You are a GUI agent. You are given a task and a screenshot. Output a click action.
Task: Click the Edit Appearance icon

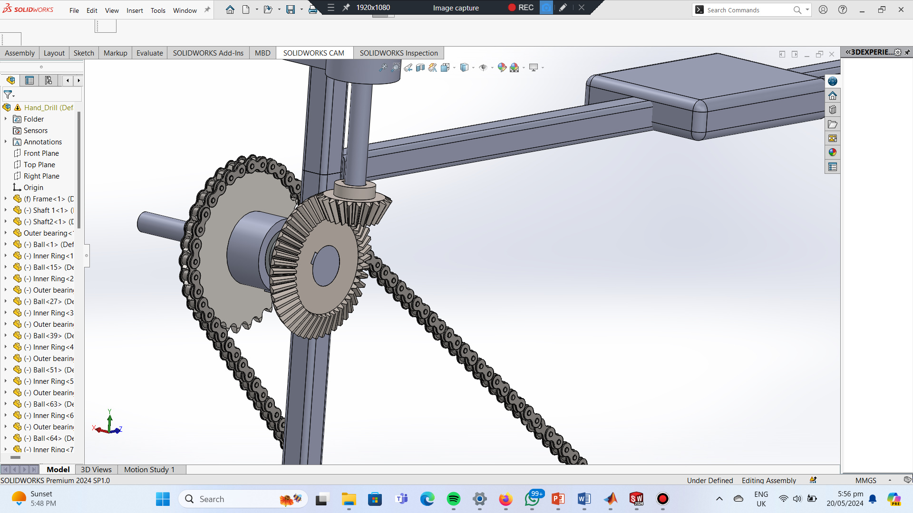[x=502, y=67]
